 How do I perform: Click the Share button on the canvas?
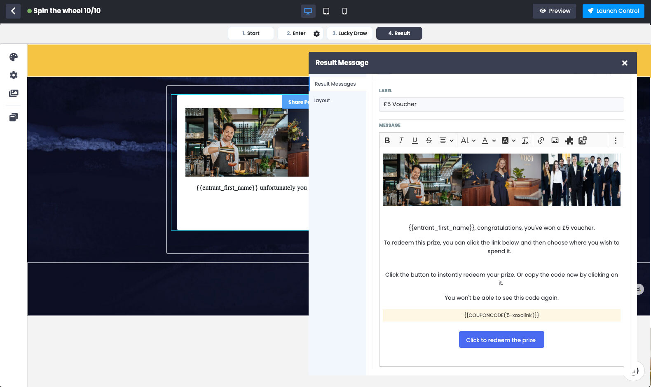point(296,102)
